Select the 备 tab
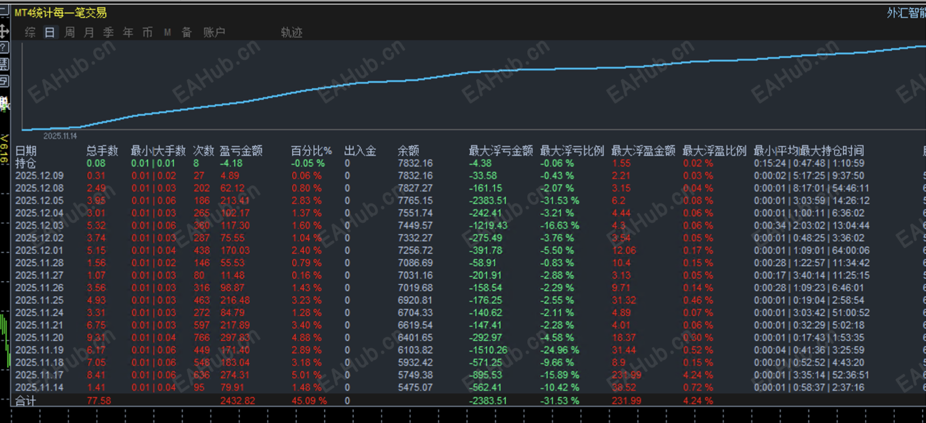926x423 pixels. 187,32
